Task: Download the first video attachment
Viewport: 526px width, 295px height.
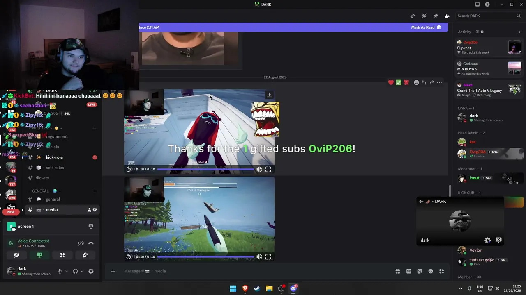Action: coord(269,95)
